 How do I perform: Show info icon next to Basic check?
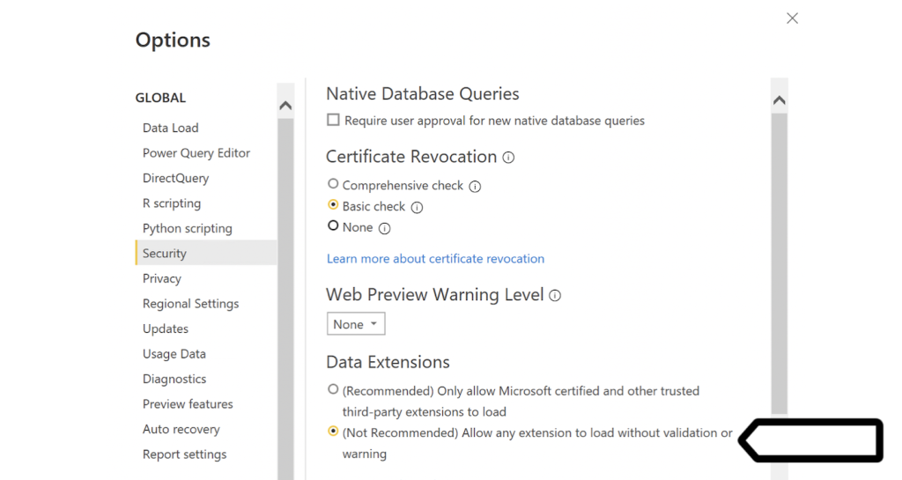417,208
